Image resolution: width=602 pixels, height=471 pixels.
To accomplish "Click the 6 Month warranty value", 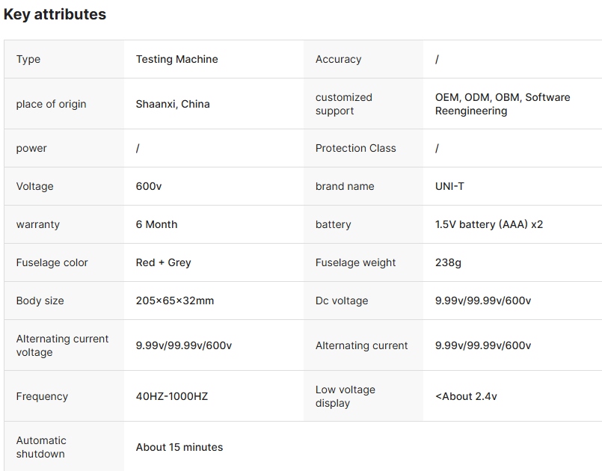I will tap(156, 224).
